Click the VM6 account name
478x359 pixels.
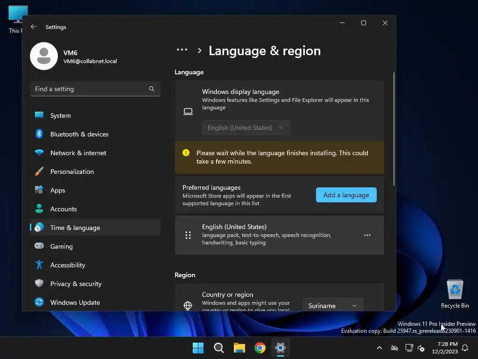tap(70, 52)
